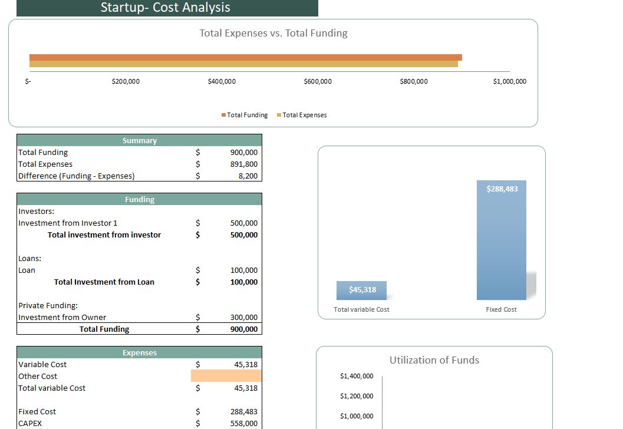The height and width of the screenshot is (429, 623).
Task: Click the Summary section header
Action: pyautogui.click(x=140, y=140)
